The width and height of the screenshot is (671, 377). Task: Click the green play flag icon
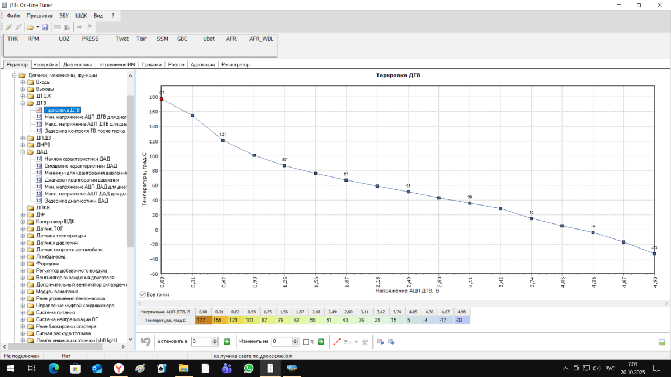(90, 27)
